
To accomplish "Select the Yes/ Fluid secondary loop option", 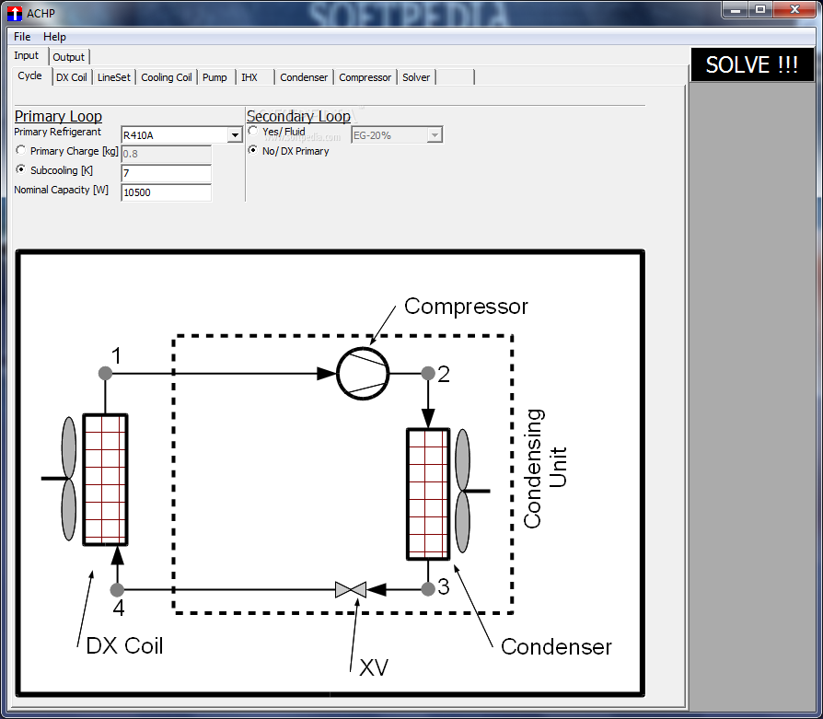I will pos(253,132).
